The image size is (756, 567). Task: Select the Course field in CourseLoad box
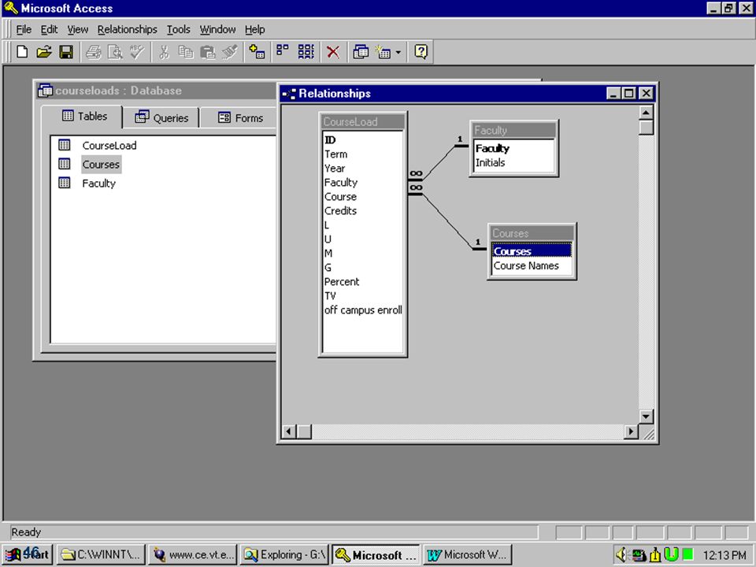(x=363, y=197)
